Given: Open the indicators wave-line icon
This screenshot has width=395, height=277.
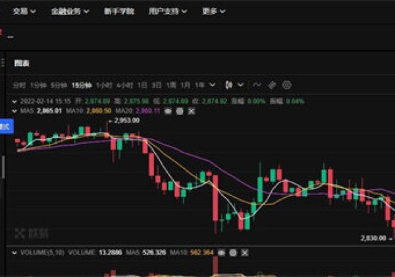Looking at the screenshot, I should pos(257,85).
